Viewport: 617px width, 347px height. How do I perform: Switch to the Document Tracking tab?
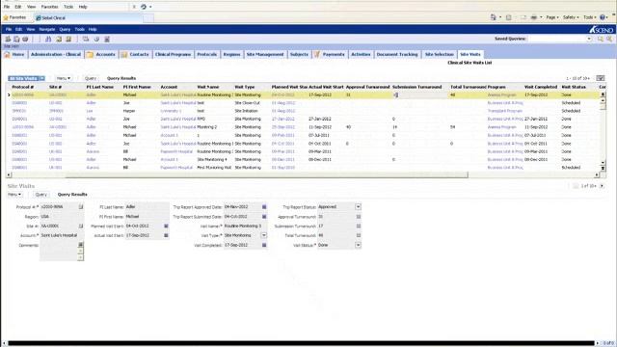tap(397, 54)
